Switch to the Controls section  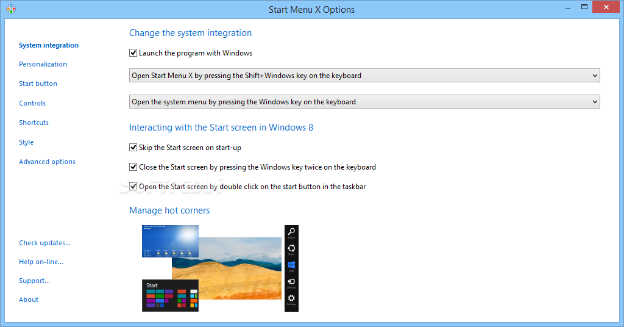32,103
